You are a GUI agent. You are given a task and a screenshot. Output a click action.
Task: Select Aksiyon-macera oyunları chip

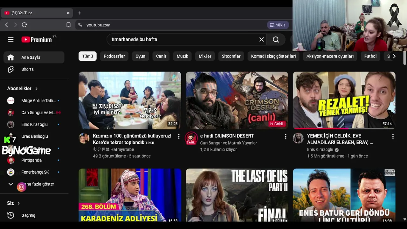pyautogui.click(x=330, y=56)
